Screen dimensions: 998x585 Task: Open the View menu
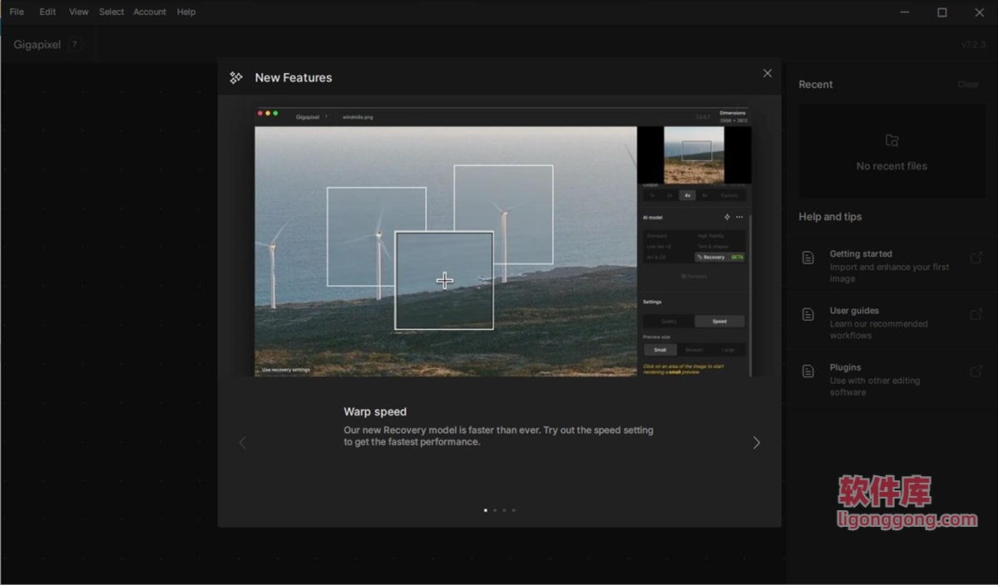click(x=78, y=12)
